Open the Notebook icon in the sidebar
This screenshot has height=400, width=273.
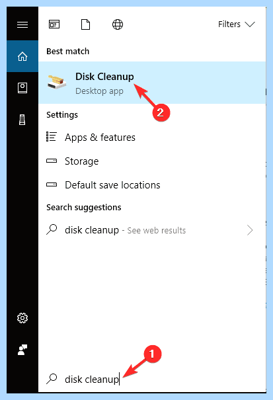pos(22,88)
